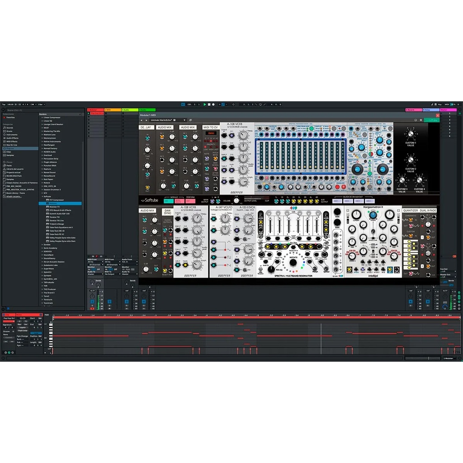Launch the Pop Hop clip
The height and width of the screenshot is (463, 463).
point(89,113)
